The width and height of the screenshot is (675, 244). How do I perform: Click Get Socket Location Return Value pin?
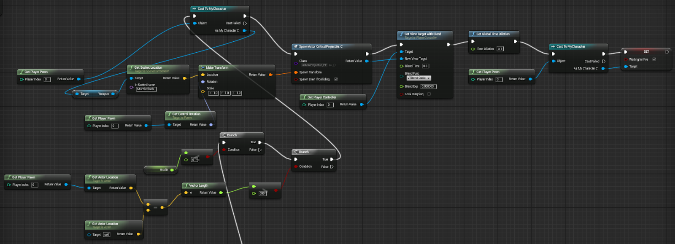pyautogui.click(x=184, y=78)
